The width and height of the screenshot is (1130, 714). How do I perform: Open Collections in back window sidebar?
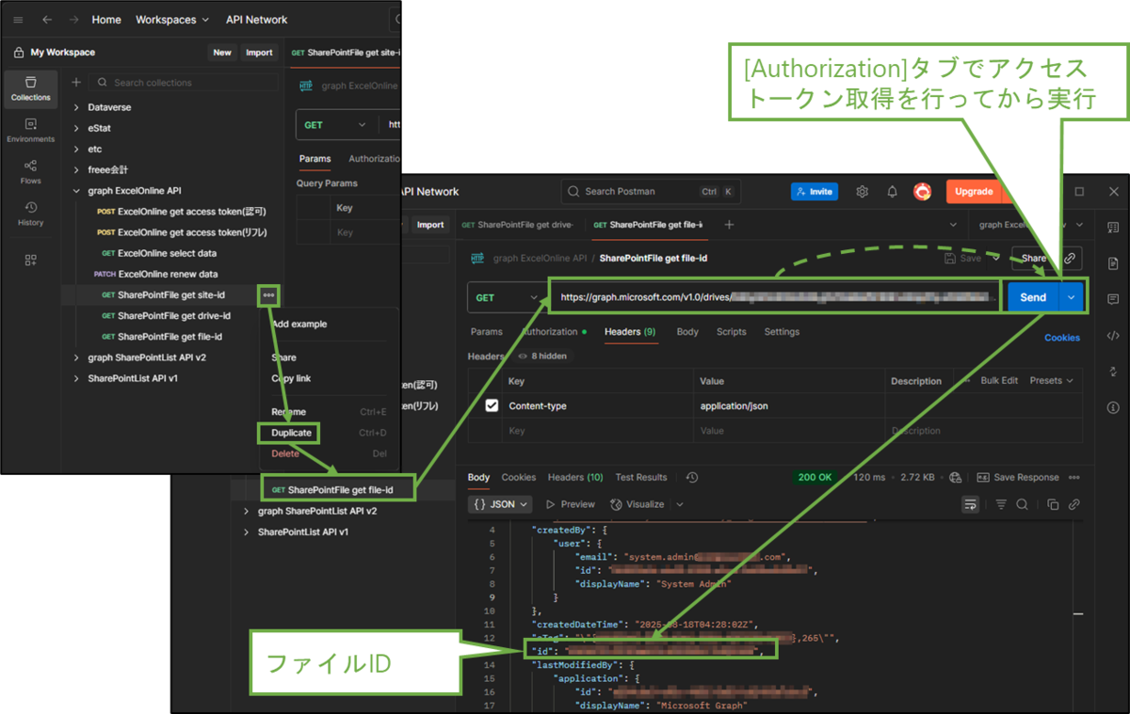click(x=31, y=88)
